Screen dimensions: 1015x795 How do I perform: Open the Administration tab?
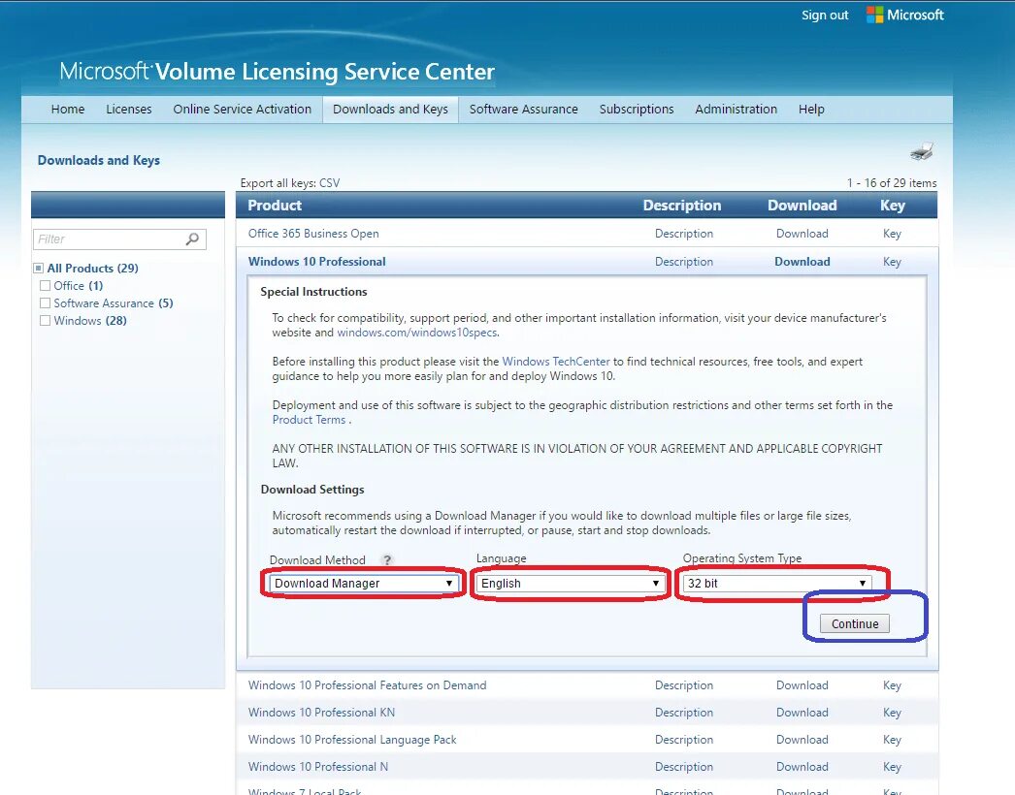736,110
